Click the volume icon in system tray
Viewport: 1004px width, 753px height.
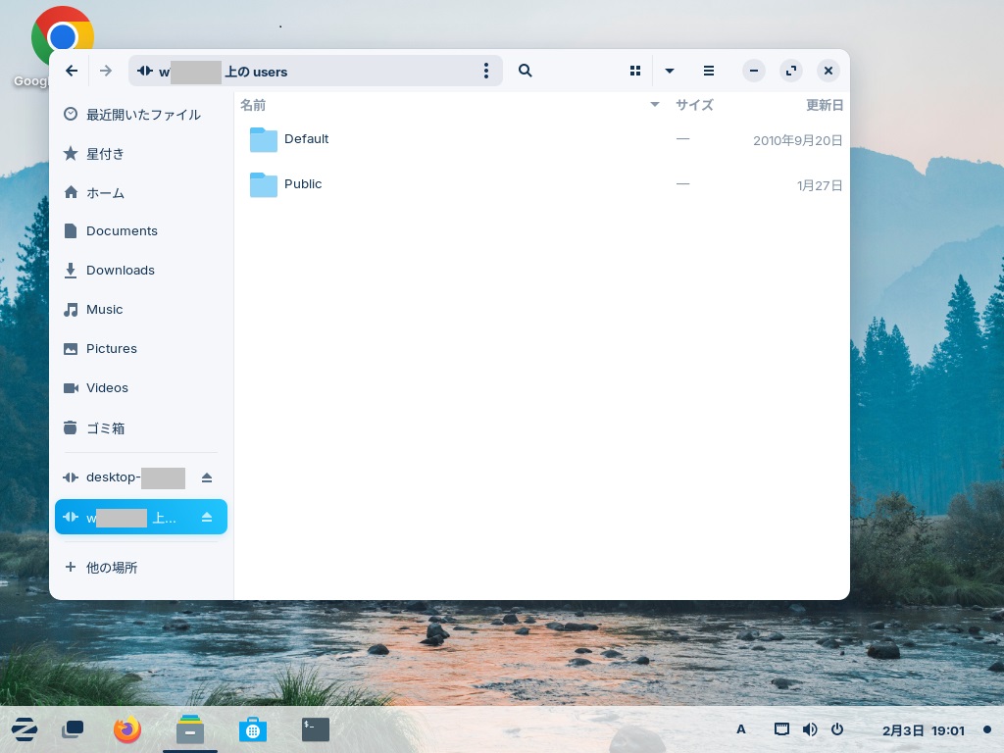pyautogui.click(x=809, y=729)
